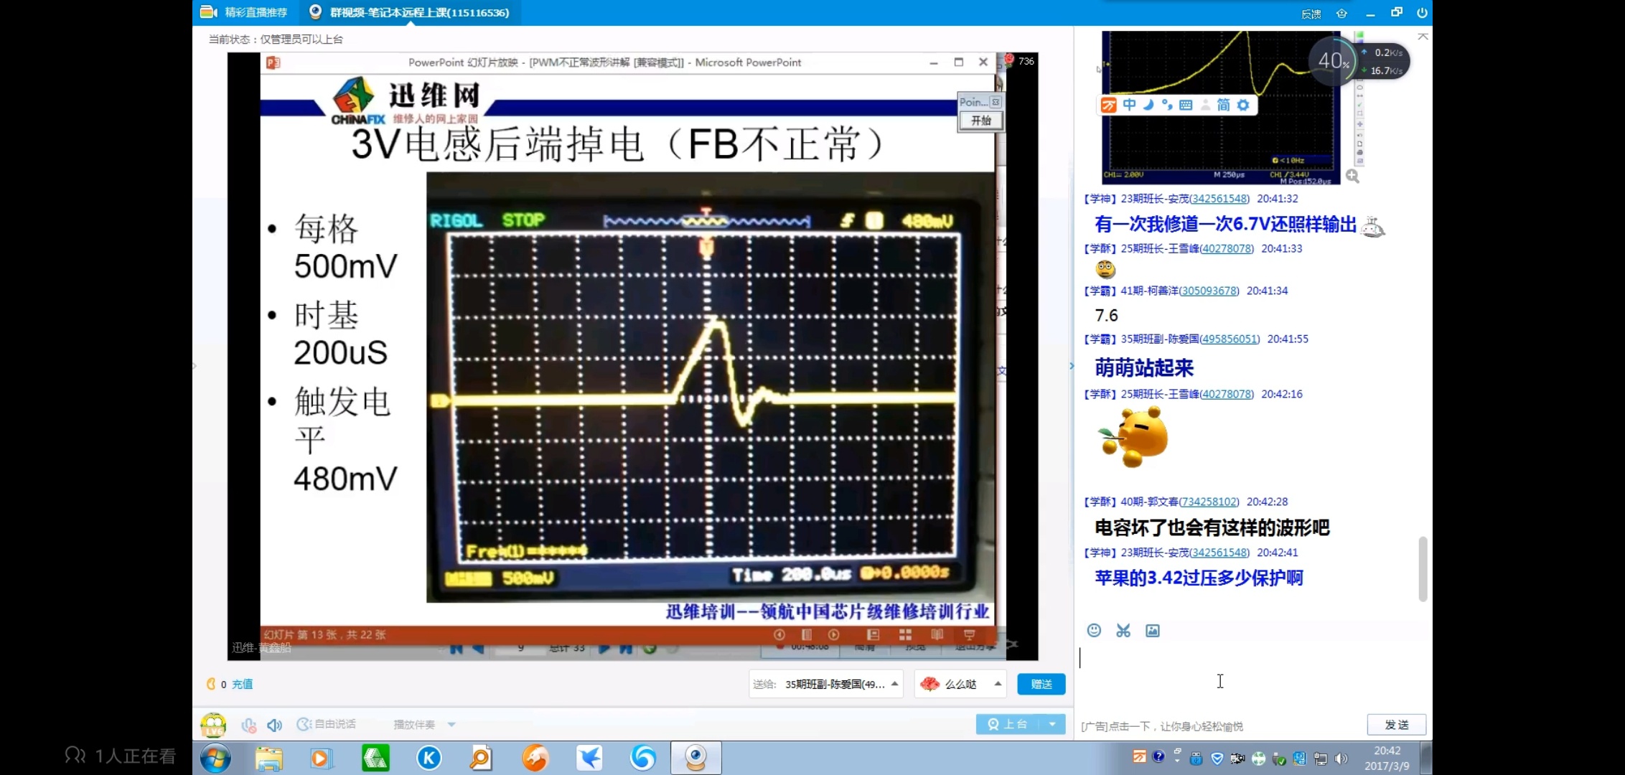Viewport: 1625px width, 775px height.
Task: Click the 赠送 send gift button
Action: click(1041, 684)
